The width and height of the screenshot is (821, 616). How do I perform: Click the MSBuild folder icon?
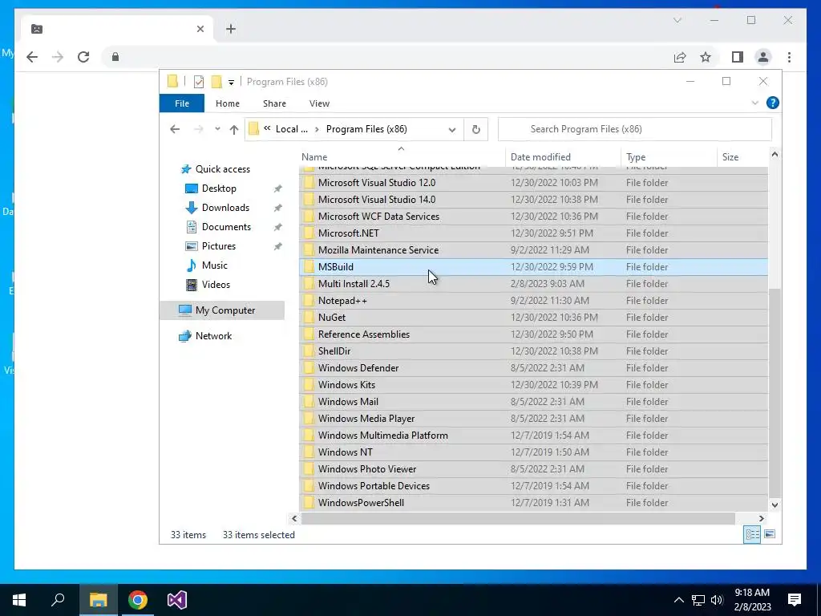[309, 266]
